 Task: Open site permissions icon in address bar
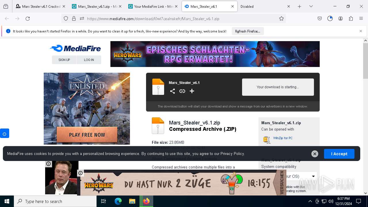pyautogui.click(x=82, y=19)
